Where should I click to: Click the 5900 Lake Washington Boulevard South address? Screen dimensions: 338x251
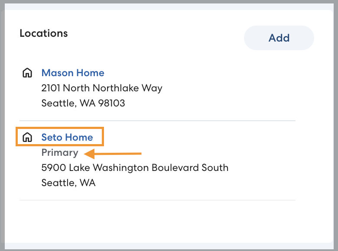(x=135, y=167)
